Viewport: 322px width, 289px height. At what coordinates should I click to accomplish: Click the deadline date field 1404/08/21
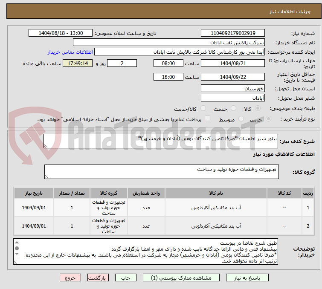tap(233, 63)
